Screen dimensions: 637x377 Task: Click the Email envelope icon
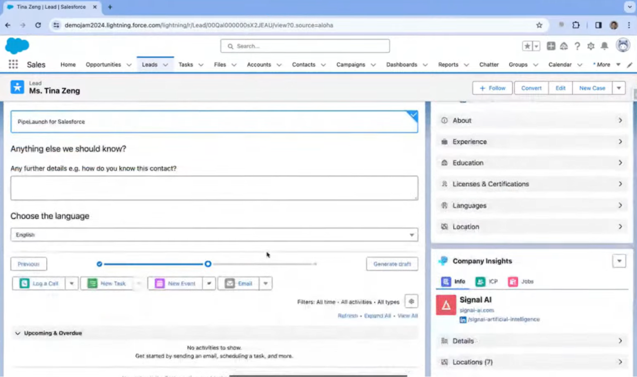tap(229, 284)
